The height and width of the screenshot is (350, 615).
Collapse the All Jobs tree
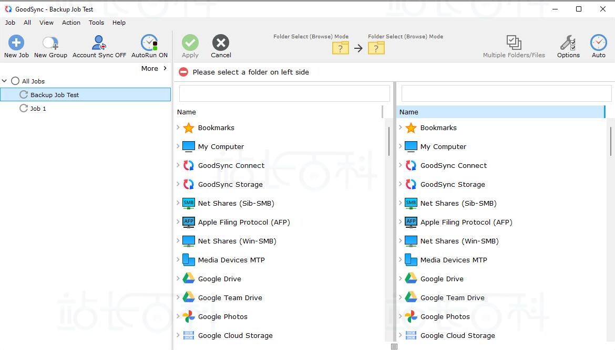(4, 81)
